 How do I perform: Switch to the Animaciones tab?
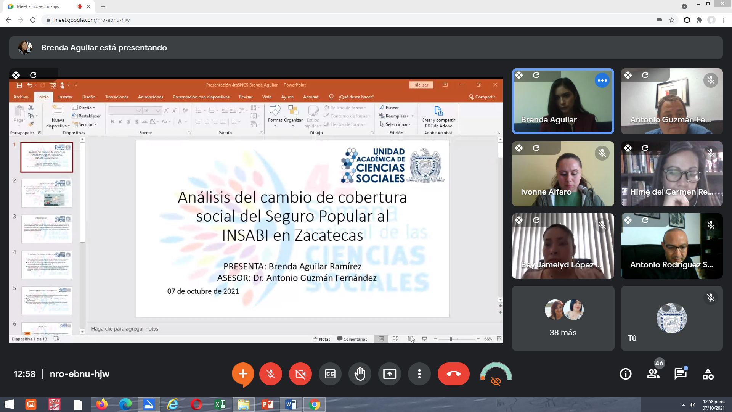point(151,97)
